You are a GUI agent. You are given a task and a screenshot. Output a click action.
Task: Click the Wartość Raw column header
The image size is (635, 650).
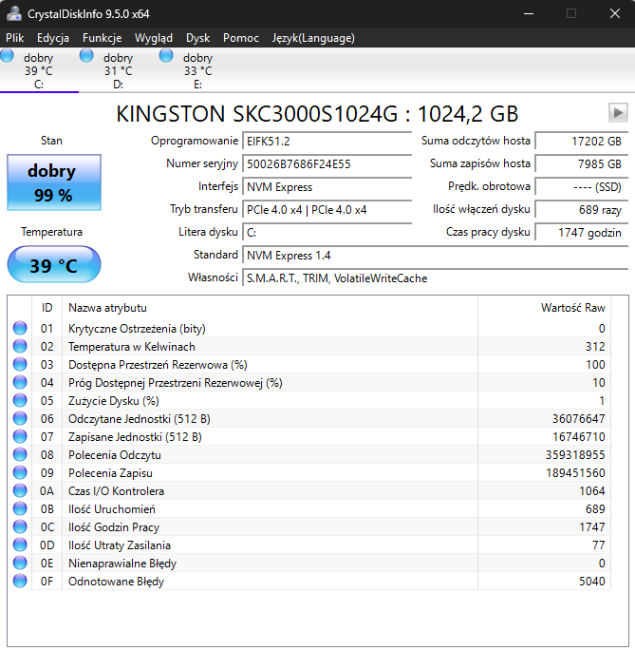pyautogui.click(x=571, y=308)
